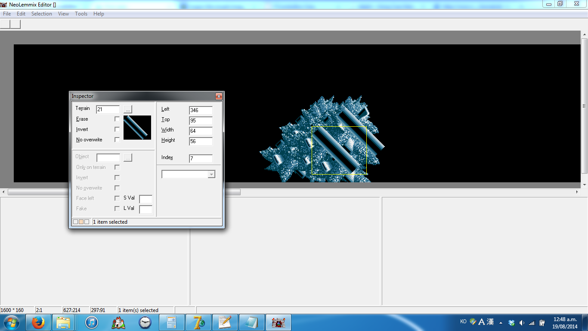Click the Dropbox tray icon
The height and width of the screenshot is (331, 588).
511,322
